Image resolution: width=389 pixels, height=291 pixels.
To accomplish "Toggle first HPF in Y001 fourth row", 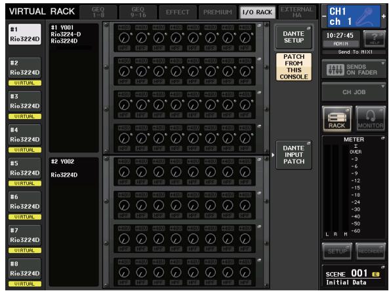I will (124, 148).
